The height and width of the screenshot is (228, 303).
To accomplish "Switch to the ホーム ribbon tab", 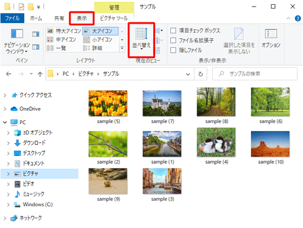I will tap(36, 18).
